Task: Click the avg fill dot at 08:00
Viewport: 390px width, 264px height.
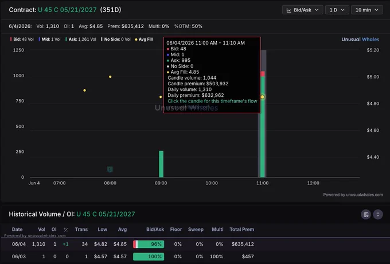Action: (110, 77)
